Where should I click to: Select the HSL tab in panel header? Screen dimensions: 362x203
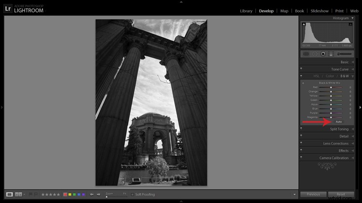click(x=316, y=76)
